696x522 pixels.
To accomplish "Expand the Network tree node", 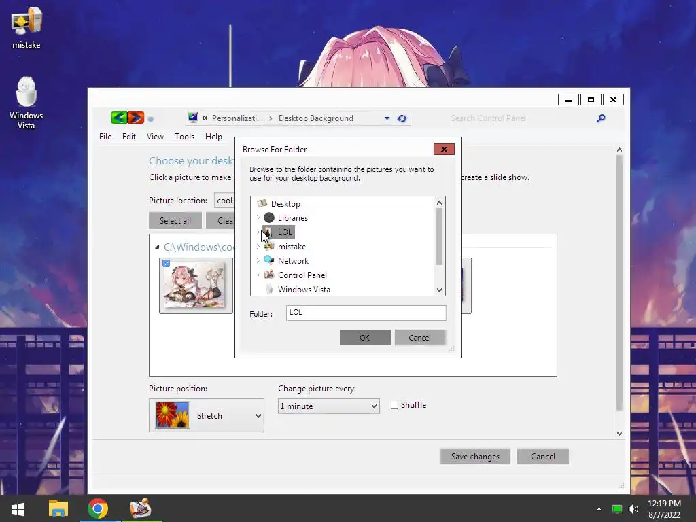I will pyautogui.click(x=258, y=260).
